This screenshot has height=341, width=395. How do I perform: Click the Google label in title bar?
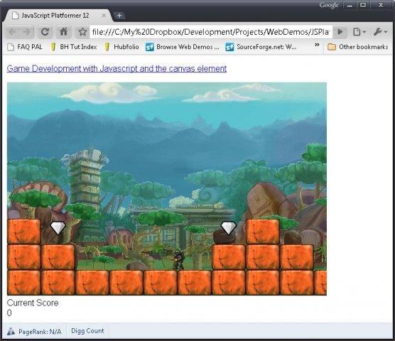(x=329, y=5)
